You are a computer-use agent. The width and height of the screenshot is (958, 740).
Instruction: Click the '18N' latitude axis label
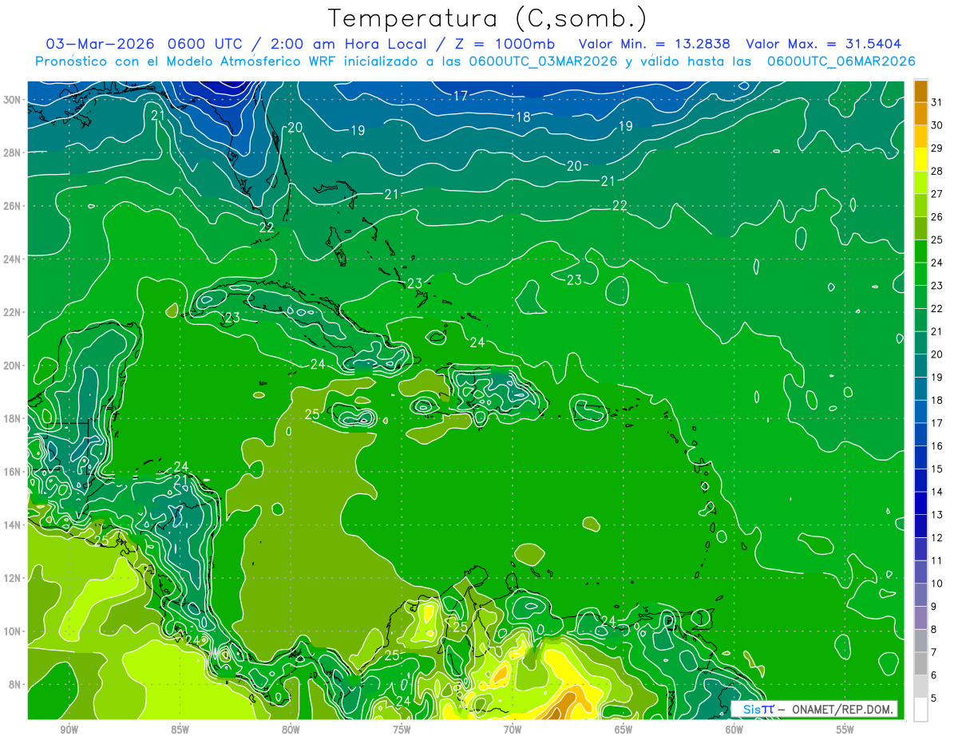tap(11, 418)
